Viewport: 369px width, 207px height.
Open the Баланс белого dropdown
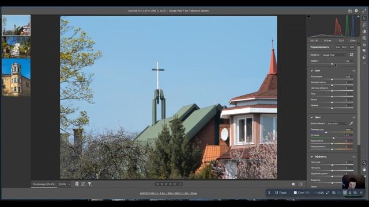point(337,124)
